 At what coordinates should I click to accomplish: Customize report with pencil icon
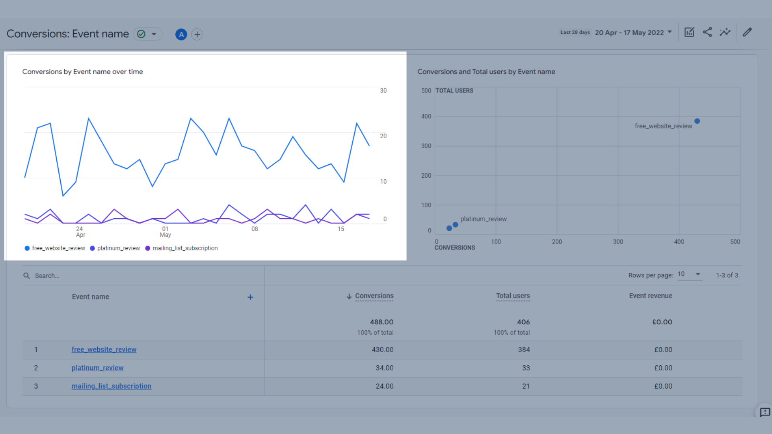(747, 32)
